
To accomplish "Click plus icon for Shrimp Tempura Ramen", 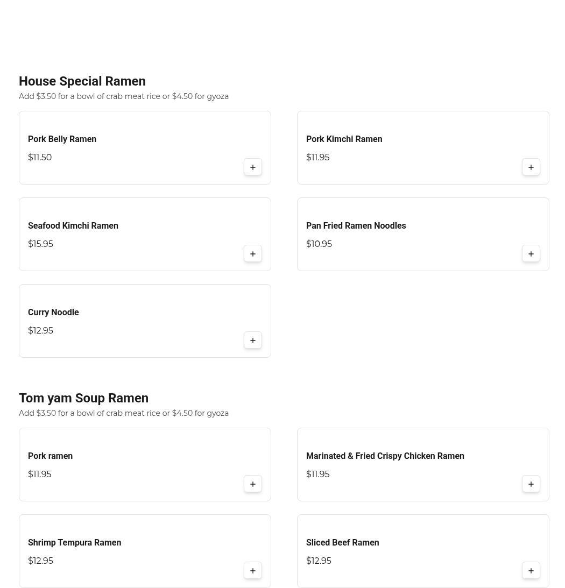I will coord(253,571).
